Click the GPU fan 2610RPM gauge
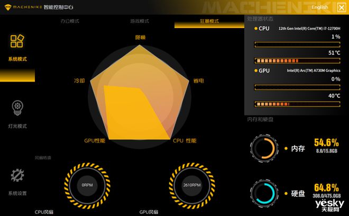This screenshot has height=216, width=349. click(x=192, y=185)
